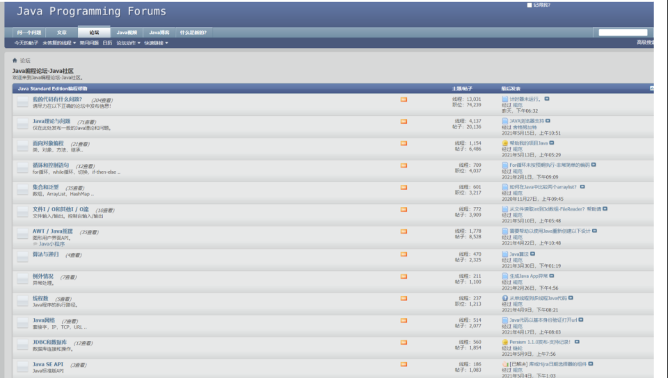The image size is (668, 378).
Task: Open the 集合和泛型 forum
Action: [x=46, y=187]
